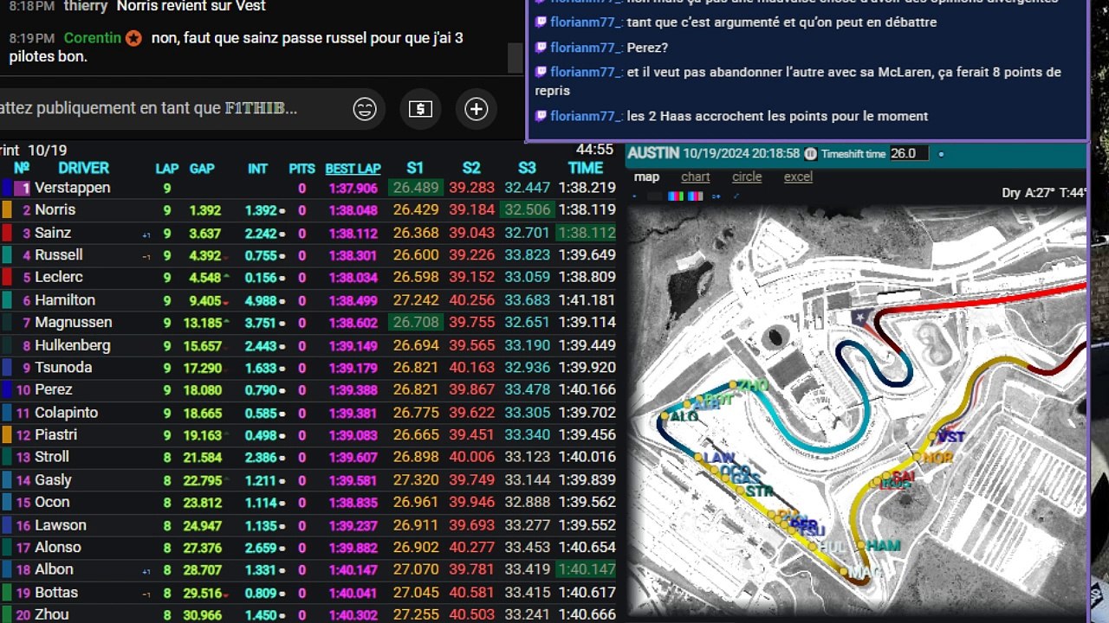Click Norris's orange team color bar
This screenshot has height=623, width=1109.
pos(7,210)
